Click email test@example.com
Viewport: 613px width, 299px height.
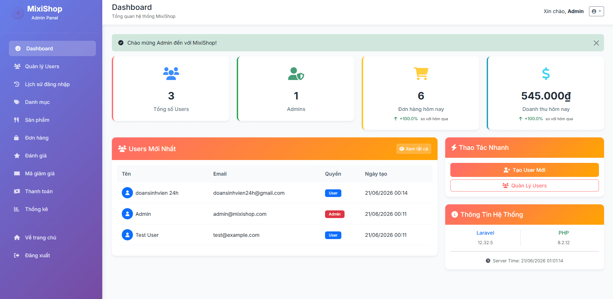[236, 235]
